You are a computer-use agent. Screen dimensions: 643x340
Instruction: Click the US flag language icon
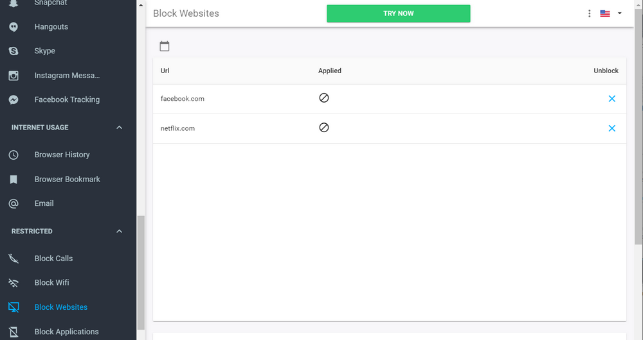click(x=605, y=13)
